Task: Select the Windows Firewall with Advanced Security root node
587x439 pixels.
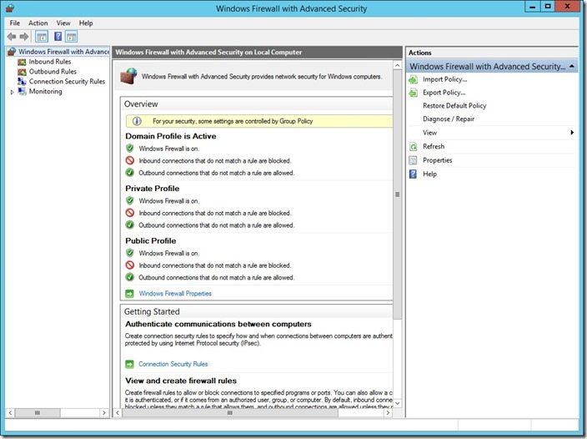Action: (x=63, y=52)
